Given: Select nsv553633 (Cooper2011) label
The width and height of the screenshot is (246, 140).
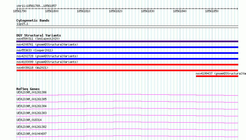Looking at the screenshot, I should 35,50.
